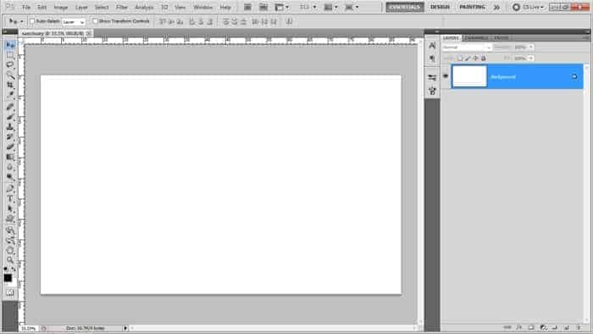Select the Crop tool

pos(10,85)
